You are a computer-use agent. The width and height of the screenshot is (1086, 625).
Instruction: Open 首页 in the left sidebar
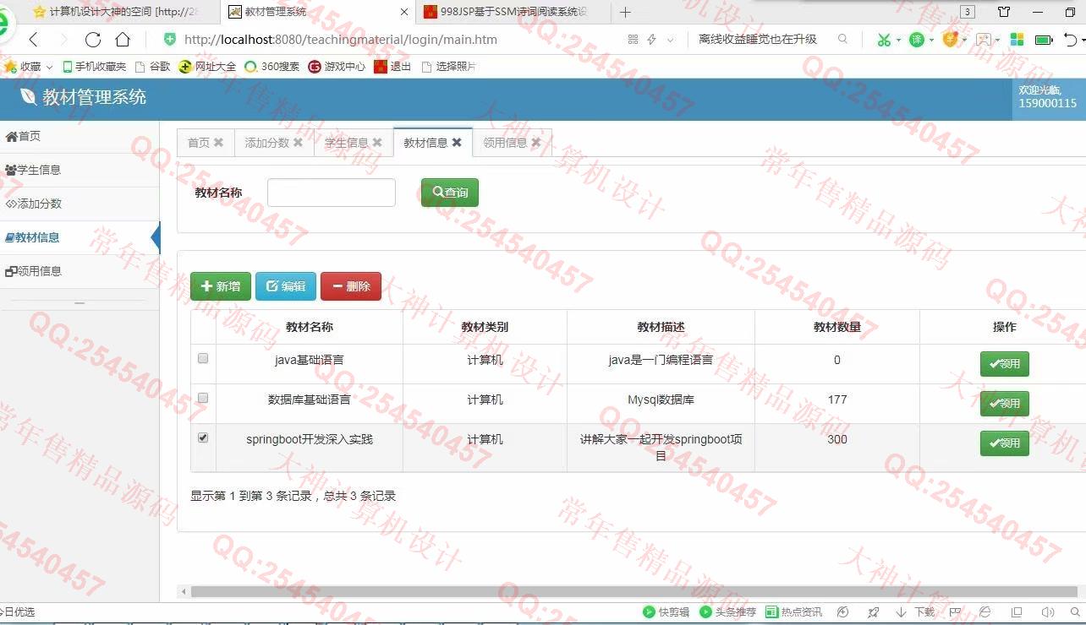(x=80, y=136)
